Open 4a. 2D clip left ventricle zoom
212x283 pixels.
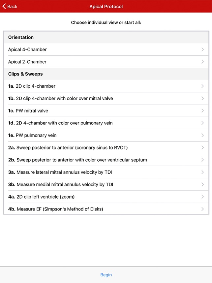41,197
